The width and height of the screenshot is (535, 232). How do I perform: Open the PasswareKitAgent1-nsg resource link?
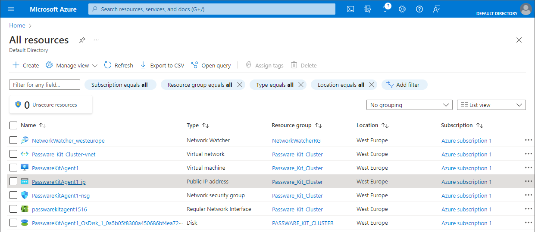(61, 195)
